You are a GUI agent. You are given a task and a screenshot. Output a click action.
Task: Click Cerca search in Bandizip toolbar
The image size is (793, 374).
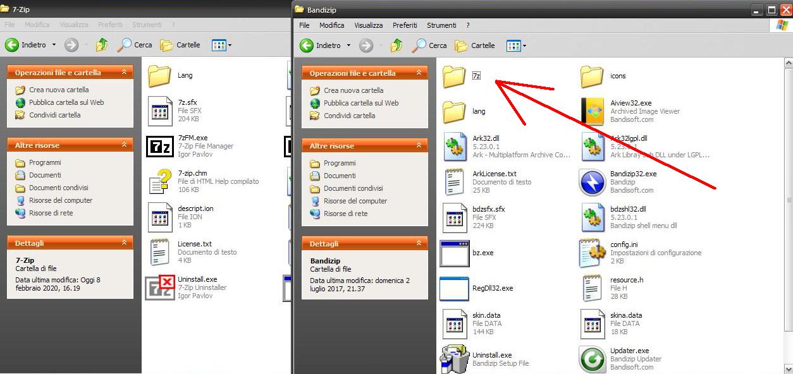click(429, 45)
